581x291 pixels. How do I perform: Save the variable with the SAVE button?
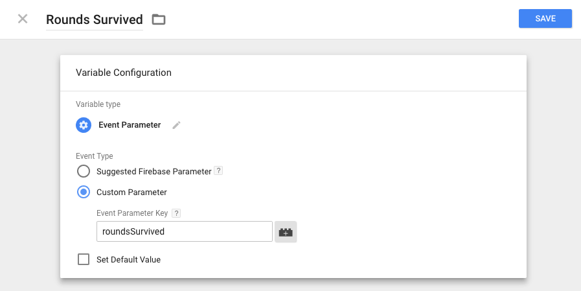coord(545,19)
